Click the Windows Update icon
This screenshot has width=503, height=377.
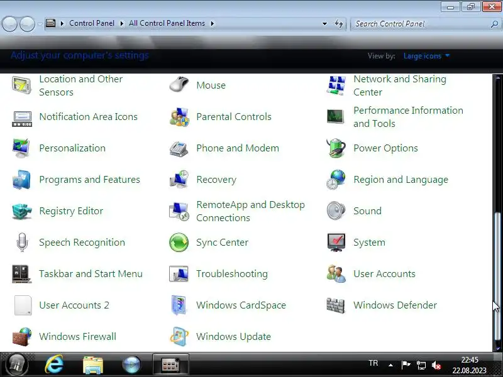[179, 337]
